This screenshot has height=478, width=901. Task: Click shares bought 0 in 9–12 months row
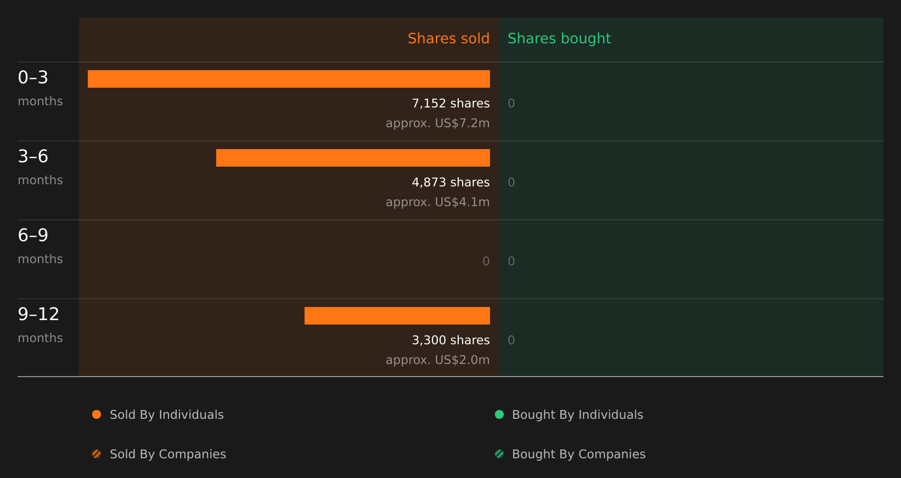[511, 340]
